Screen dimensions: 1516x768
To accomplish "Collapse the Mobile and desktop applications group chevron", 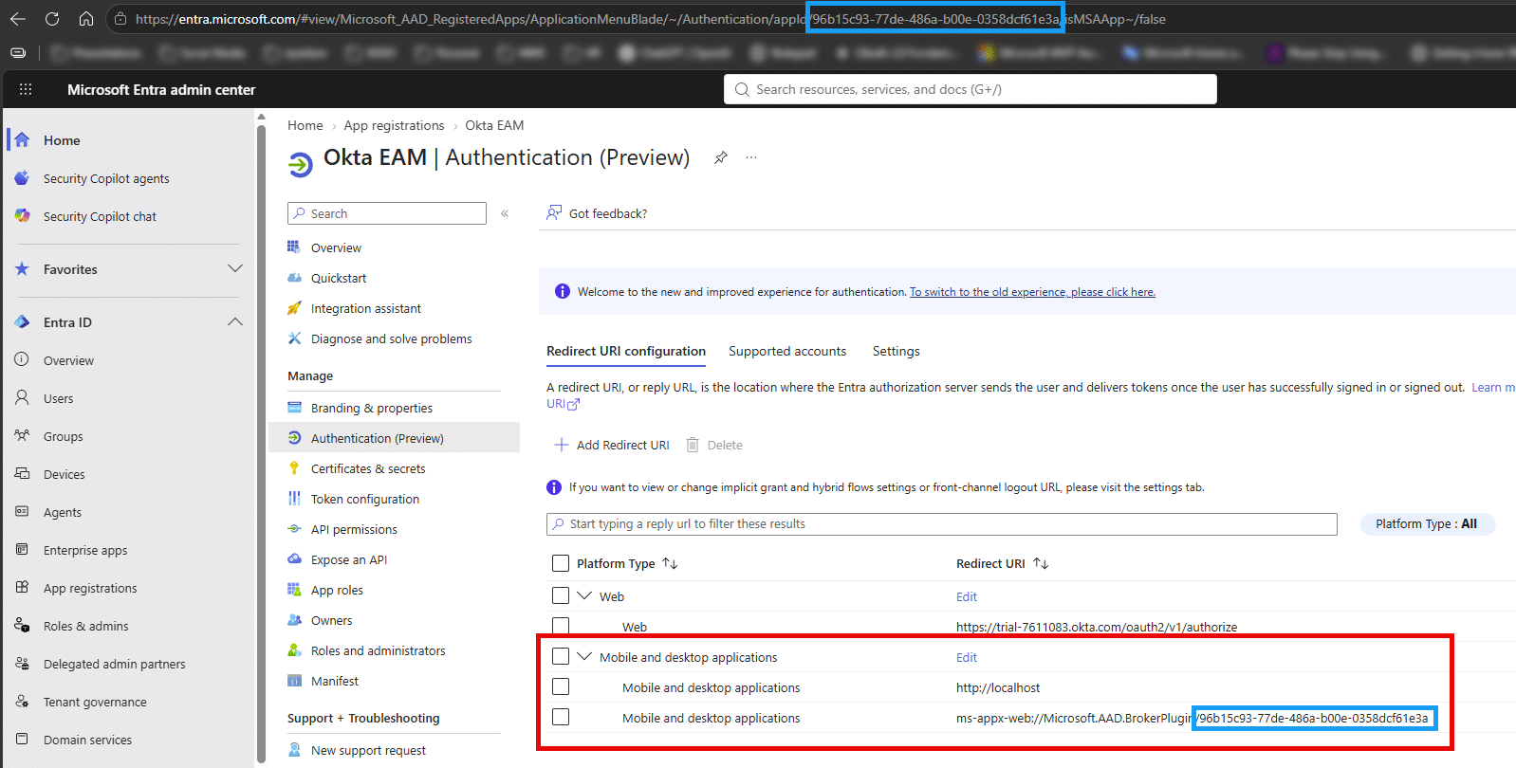I will (584, 656).
